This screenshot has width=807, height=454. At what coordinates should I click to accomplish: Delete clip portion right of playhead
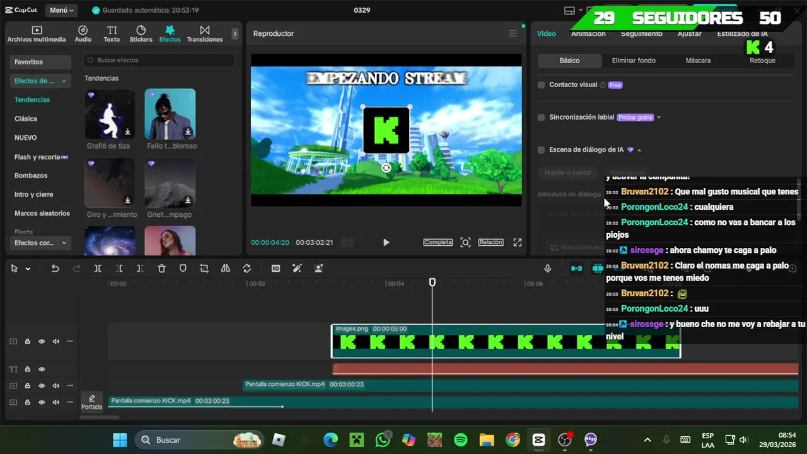coord(140,268)
